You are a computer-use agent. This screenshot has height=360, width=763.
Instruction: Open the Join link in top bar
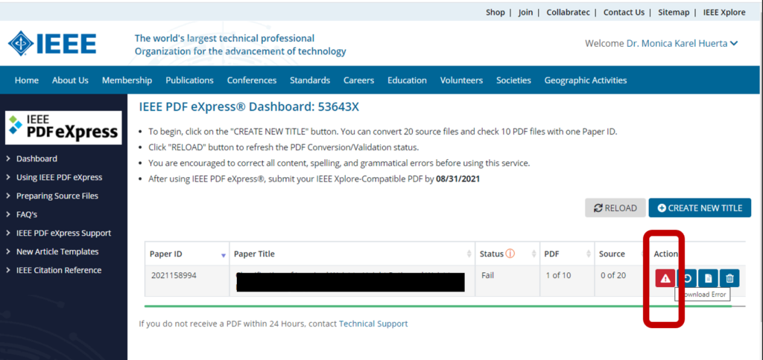tap(525, 13)
